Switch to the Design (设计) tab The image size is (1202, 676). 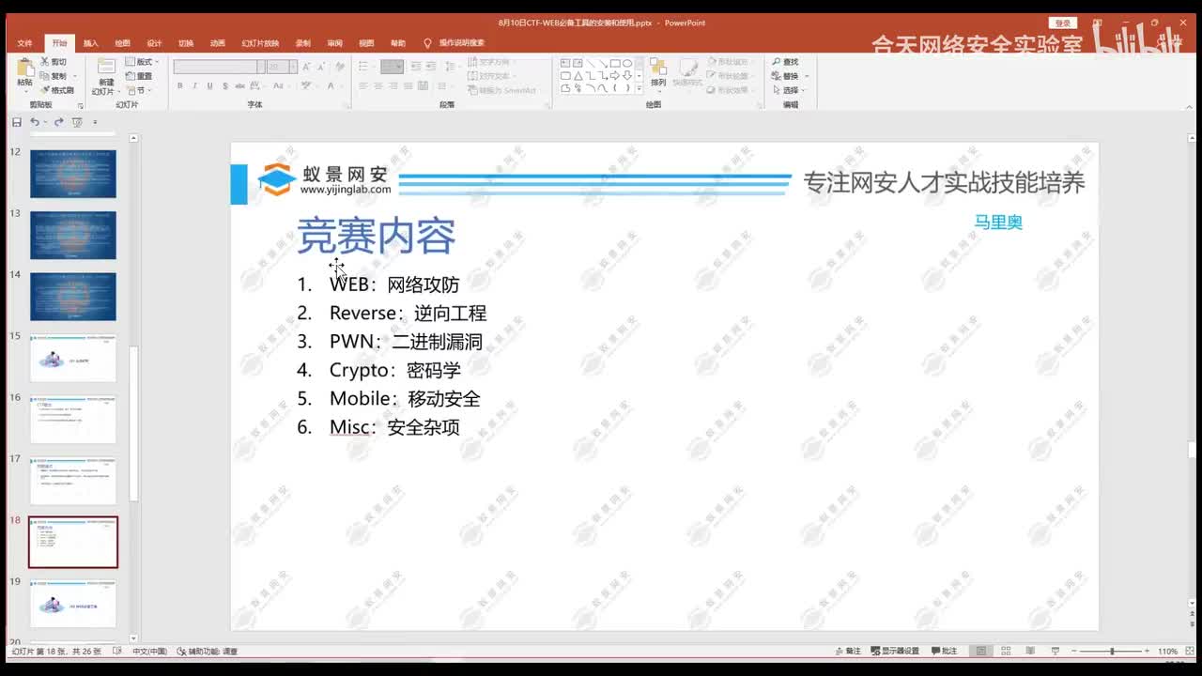154,43
